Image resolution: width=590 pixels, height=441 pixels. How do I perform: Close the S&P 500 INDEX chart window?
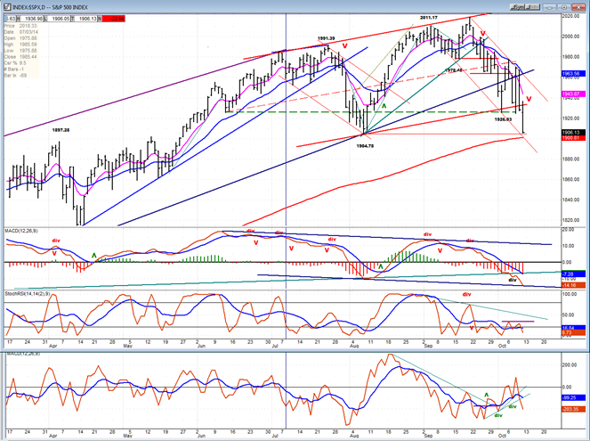pyautogui.click(x=578, y=7)
